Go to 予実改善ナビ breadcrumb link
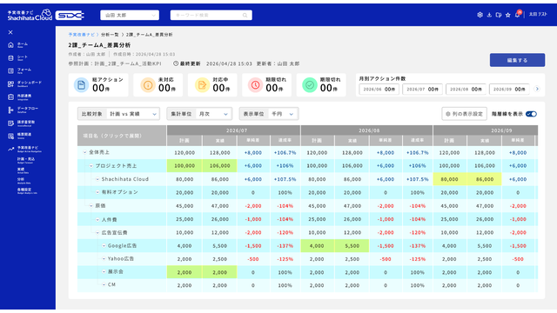The image size is (557, 313). (x=82, y=35)
